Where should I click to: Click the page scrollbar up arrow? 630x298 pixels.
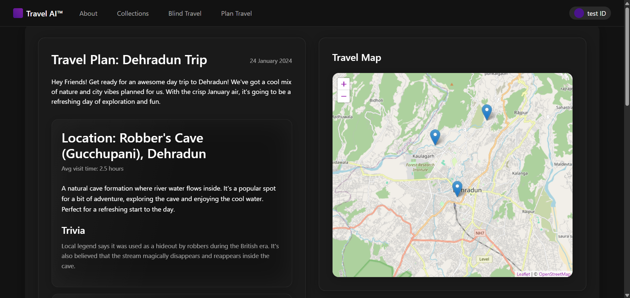pyautogui.click(x=627, y=3)
